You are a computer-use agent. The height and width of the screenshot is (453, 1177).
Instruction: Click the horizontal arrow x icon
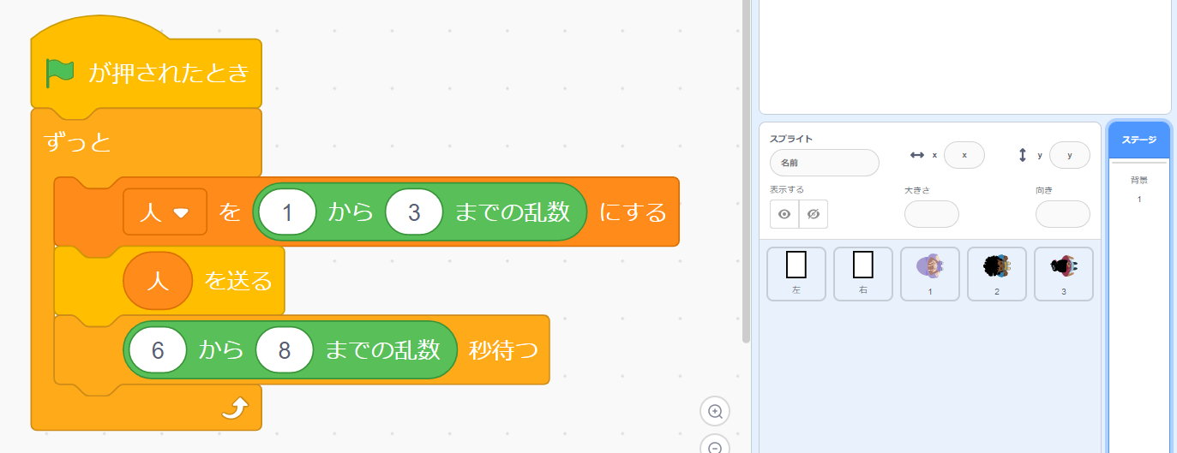(x=917, y=155)
